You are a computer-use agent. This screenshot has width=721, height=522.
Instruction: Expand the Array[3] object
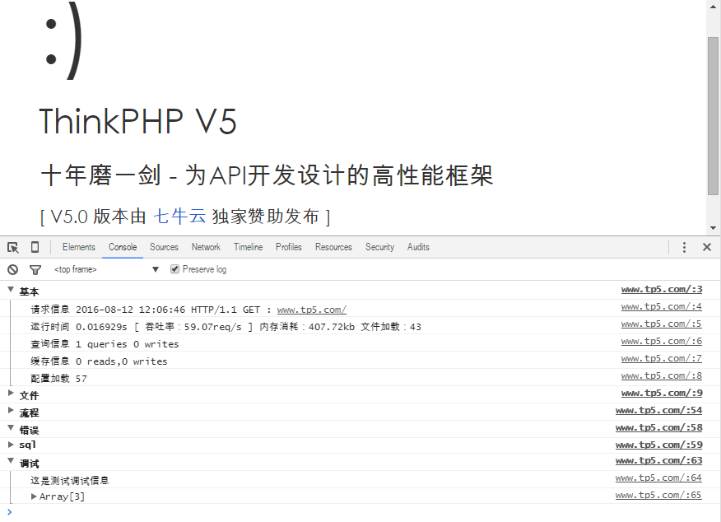(34, 496)
